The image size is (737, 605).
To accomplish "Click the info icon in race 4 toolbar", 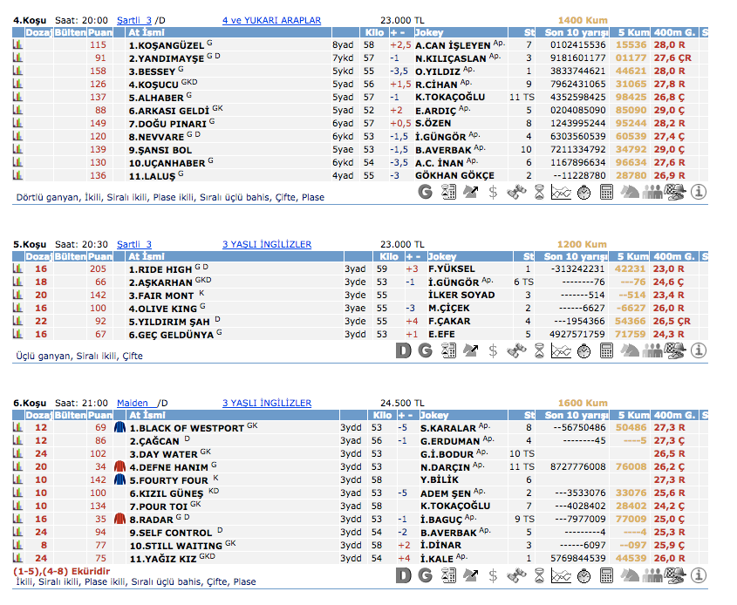I will (698, 193).
